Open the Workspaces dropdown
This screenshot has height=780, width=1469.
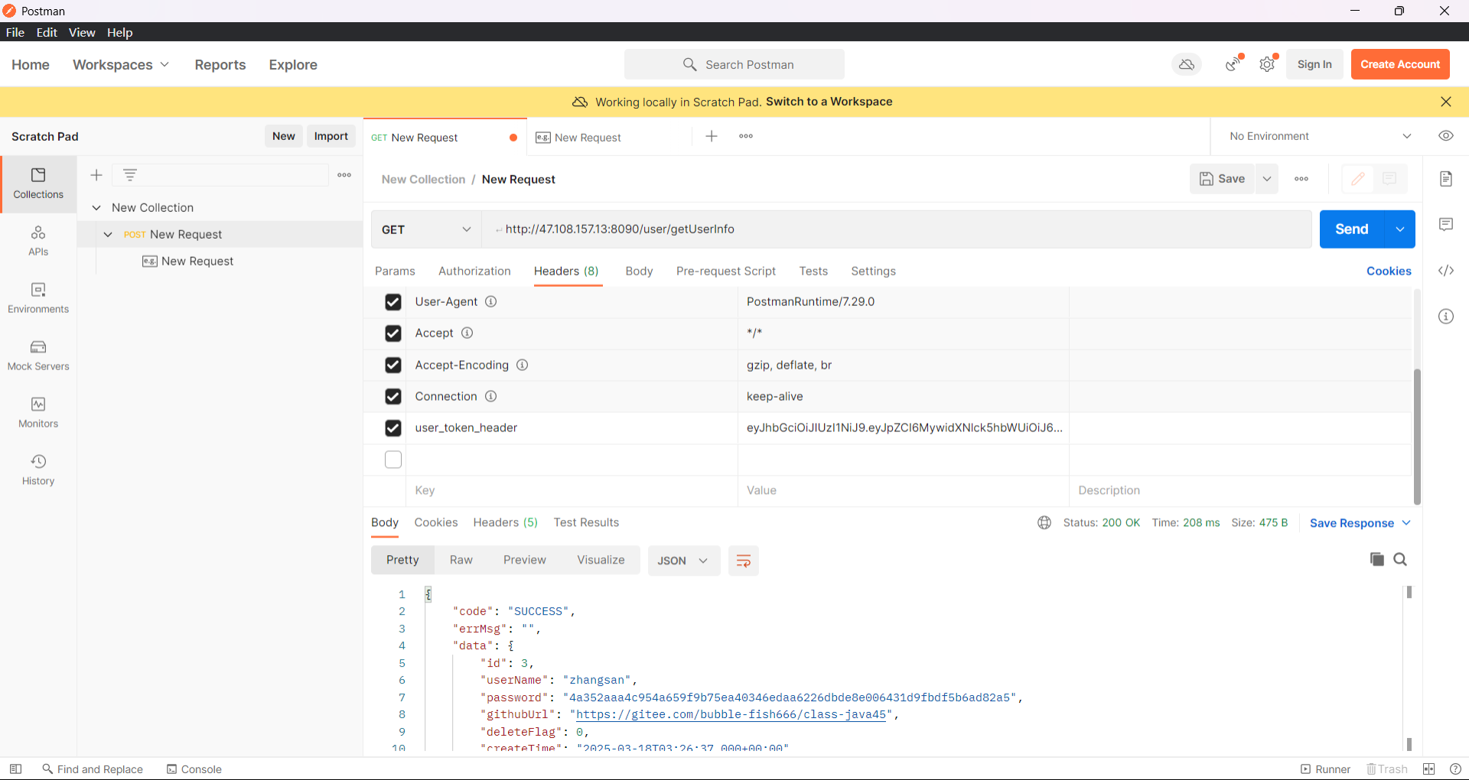coord(121,65)
